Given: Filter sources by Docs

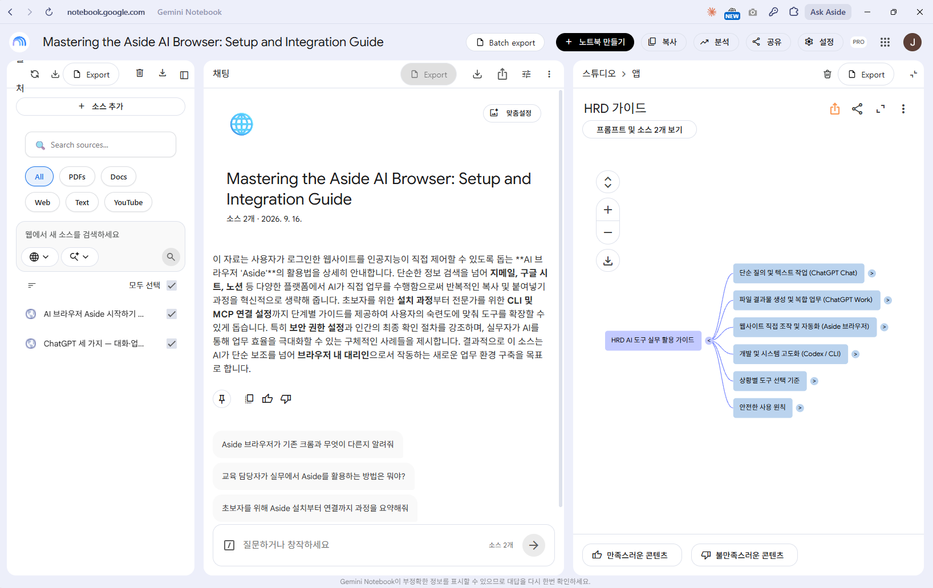Looking at the screenshot, I should point(119,177).
